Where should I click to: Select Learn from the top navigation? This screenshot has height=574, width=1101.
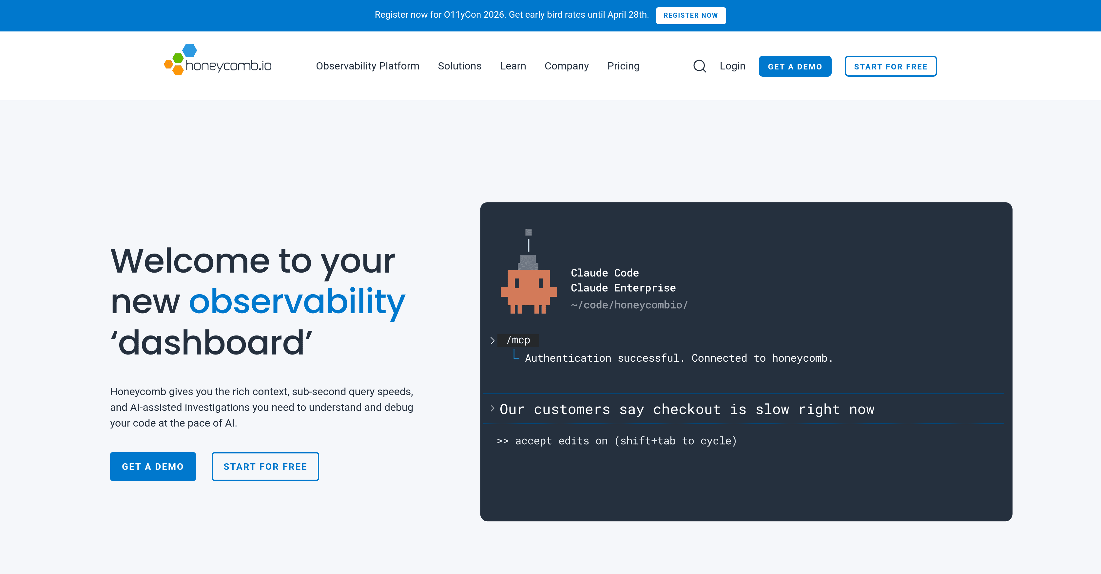pos(513,66)
